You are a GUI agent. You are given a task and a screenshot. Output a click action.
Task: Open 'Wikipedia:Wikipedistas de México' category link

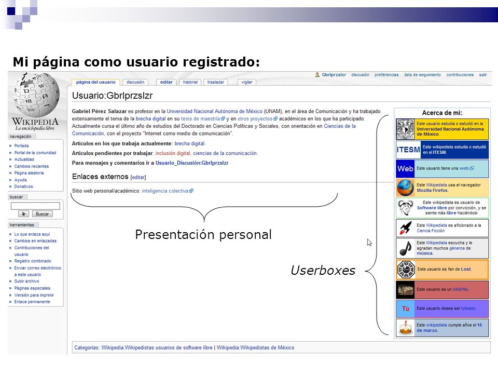coord(255,348)
